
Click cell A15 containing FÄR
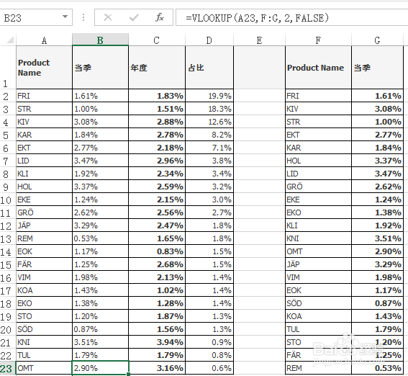pos(44,264)
